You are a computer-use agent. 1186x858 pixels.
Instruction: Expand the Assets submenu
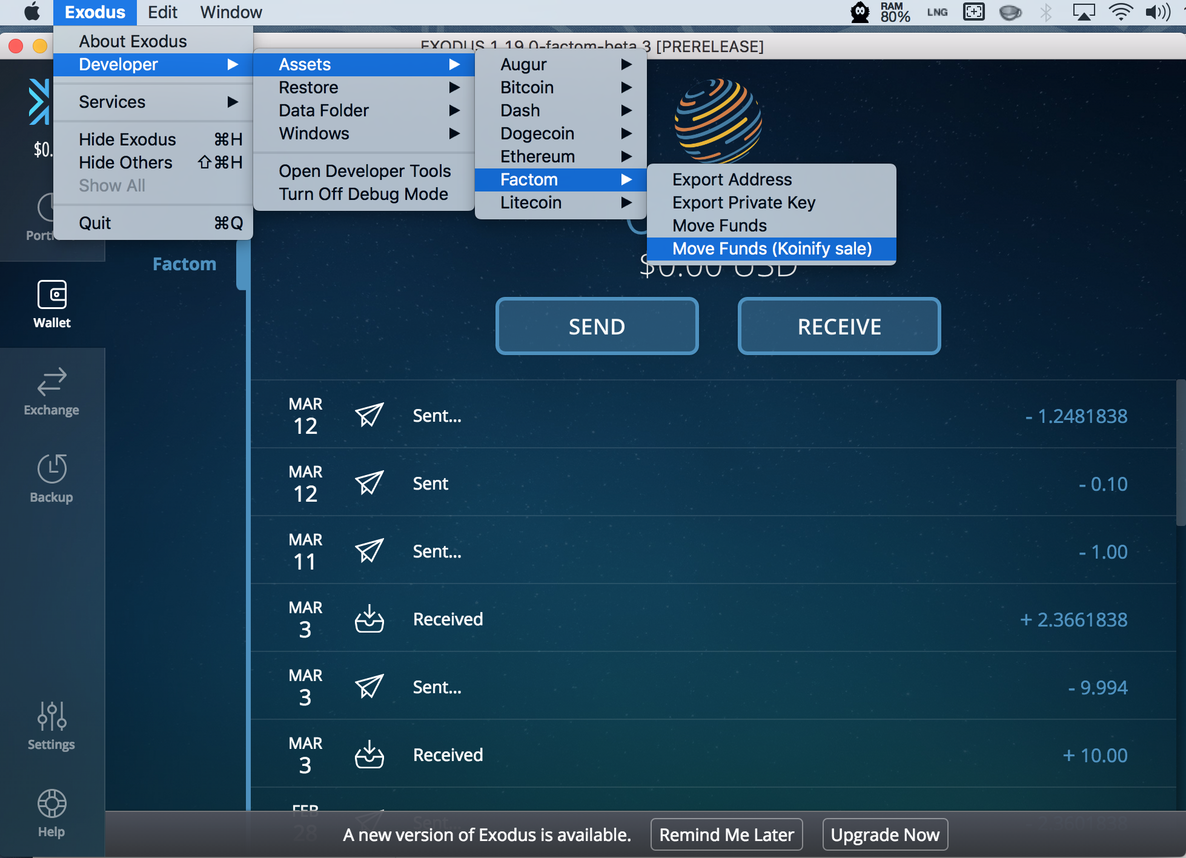(363, 64)
